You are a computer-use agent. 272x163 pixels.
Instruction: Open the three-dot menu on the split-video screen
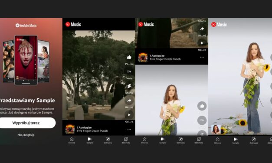202,57
